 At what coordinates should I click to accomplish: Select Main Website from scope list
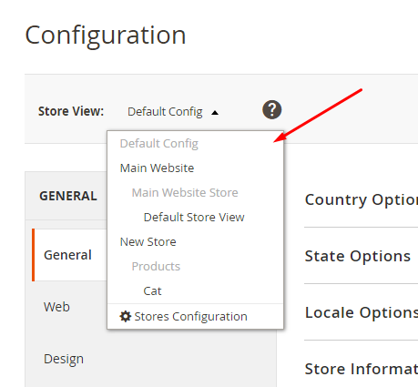[157, 168]
